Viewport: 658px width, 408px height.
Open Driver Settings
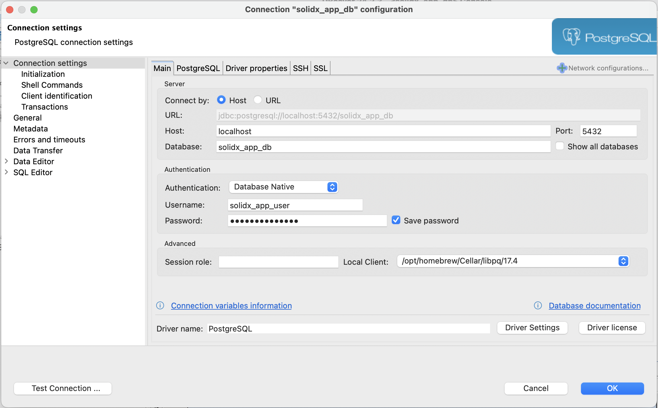click(x=532, y=328)
